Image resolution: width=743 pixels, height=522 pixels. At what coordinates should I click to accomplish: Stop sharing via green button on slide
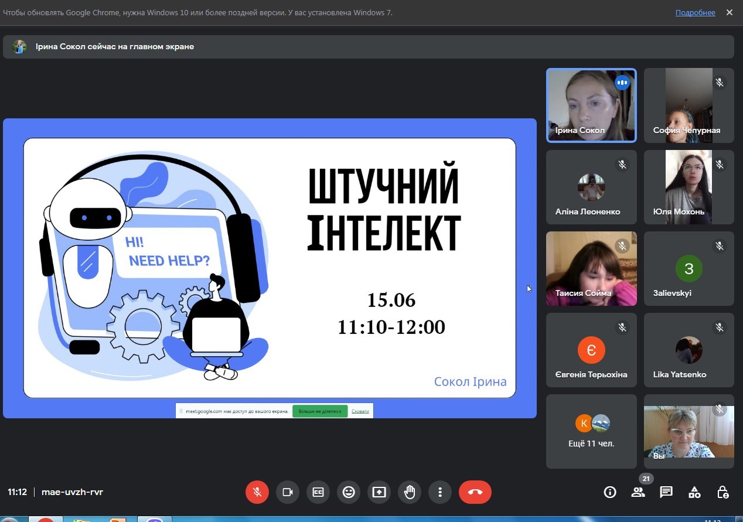320,411
